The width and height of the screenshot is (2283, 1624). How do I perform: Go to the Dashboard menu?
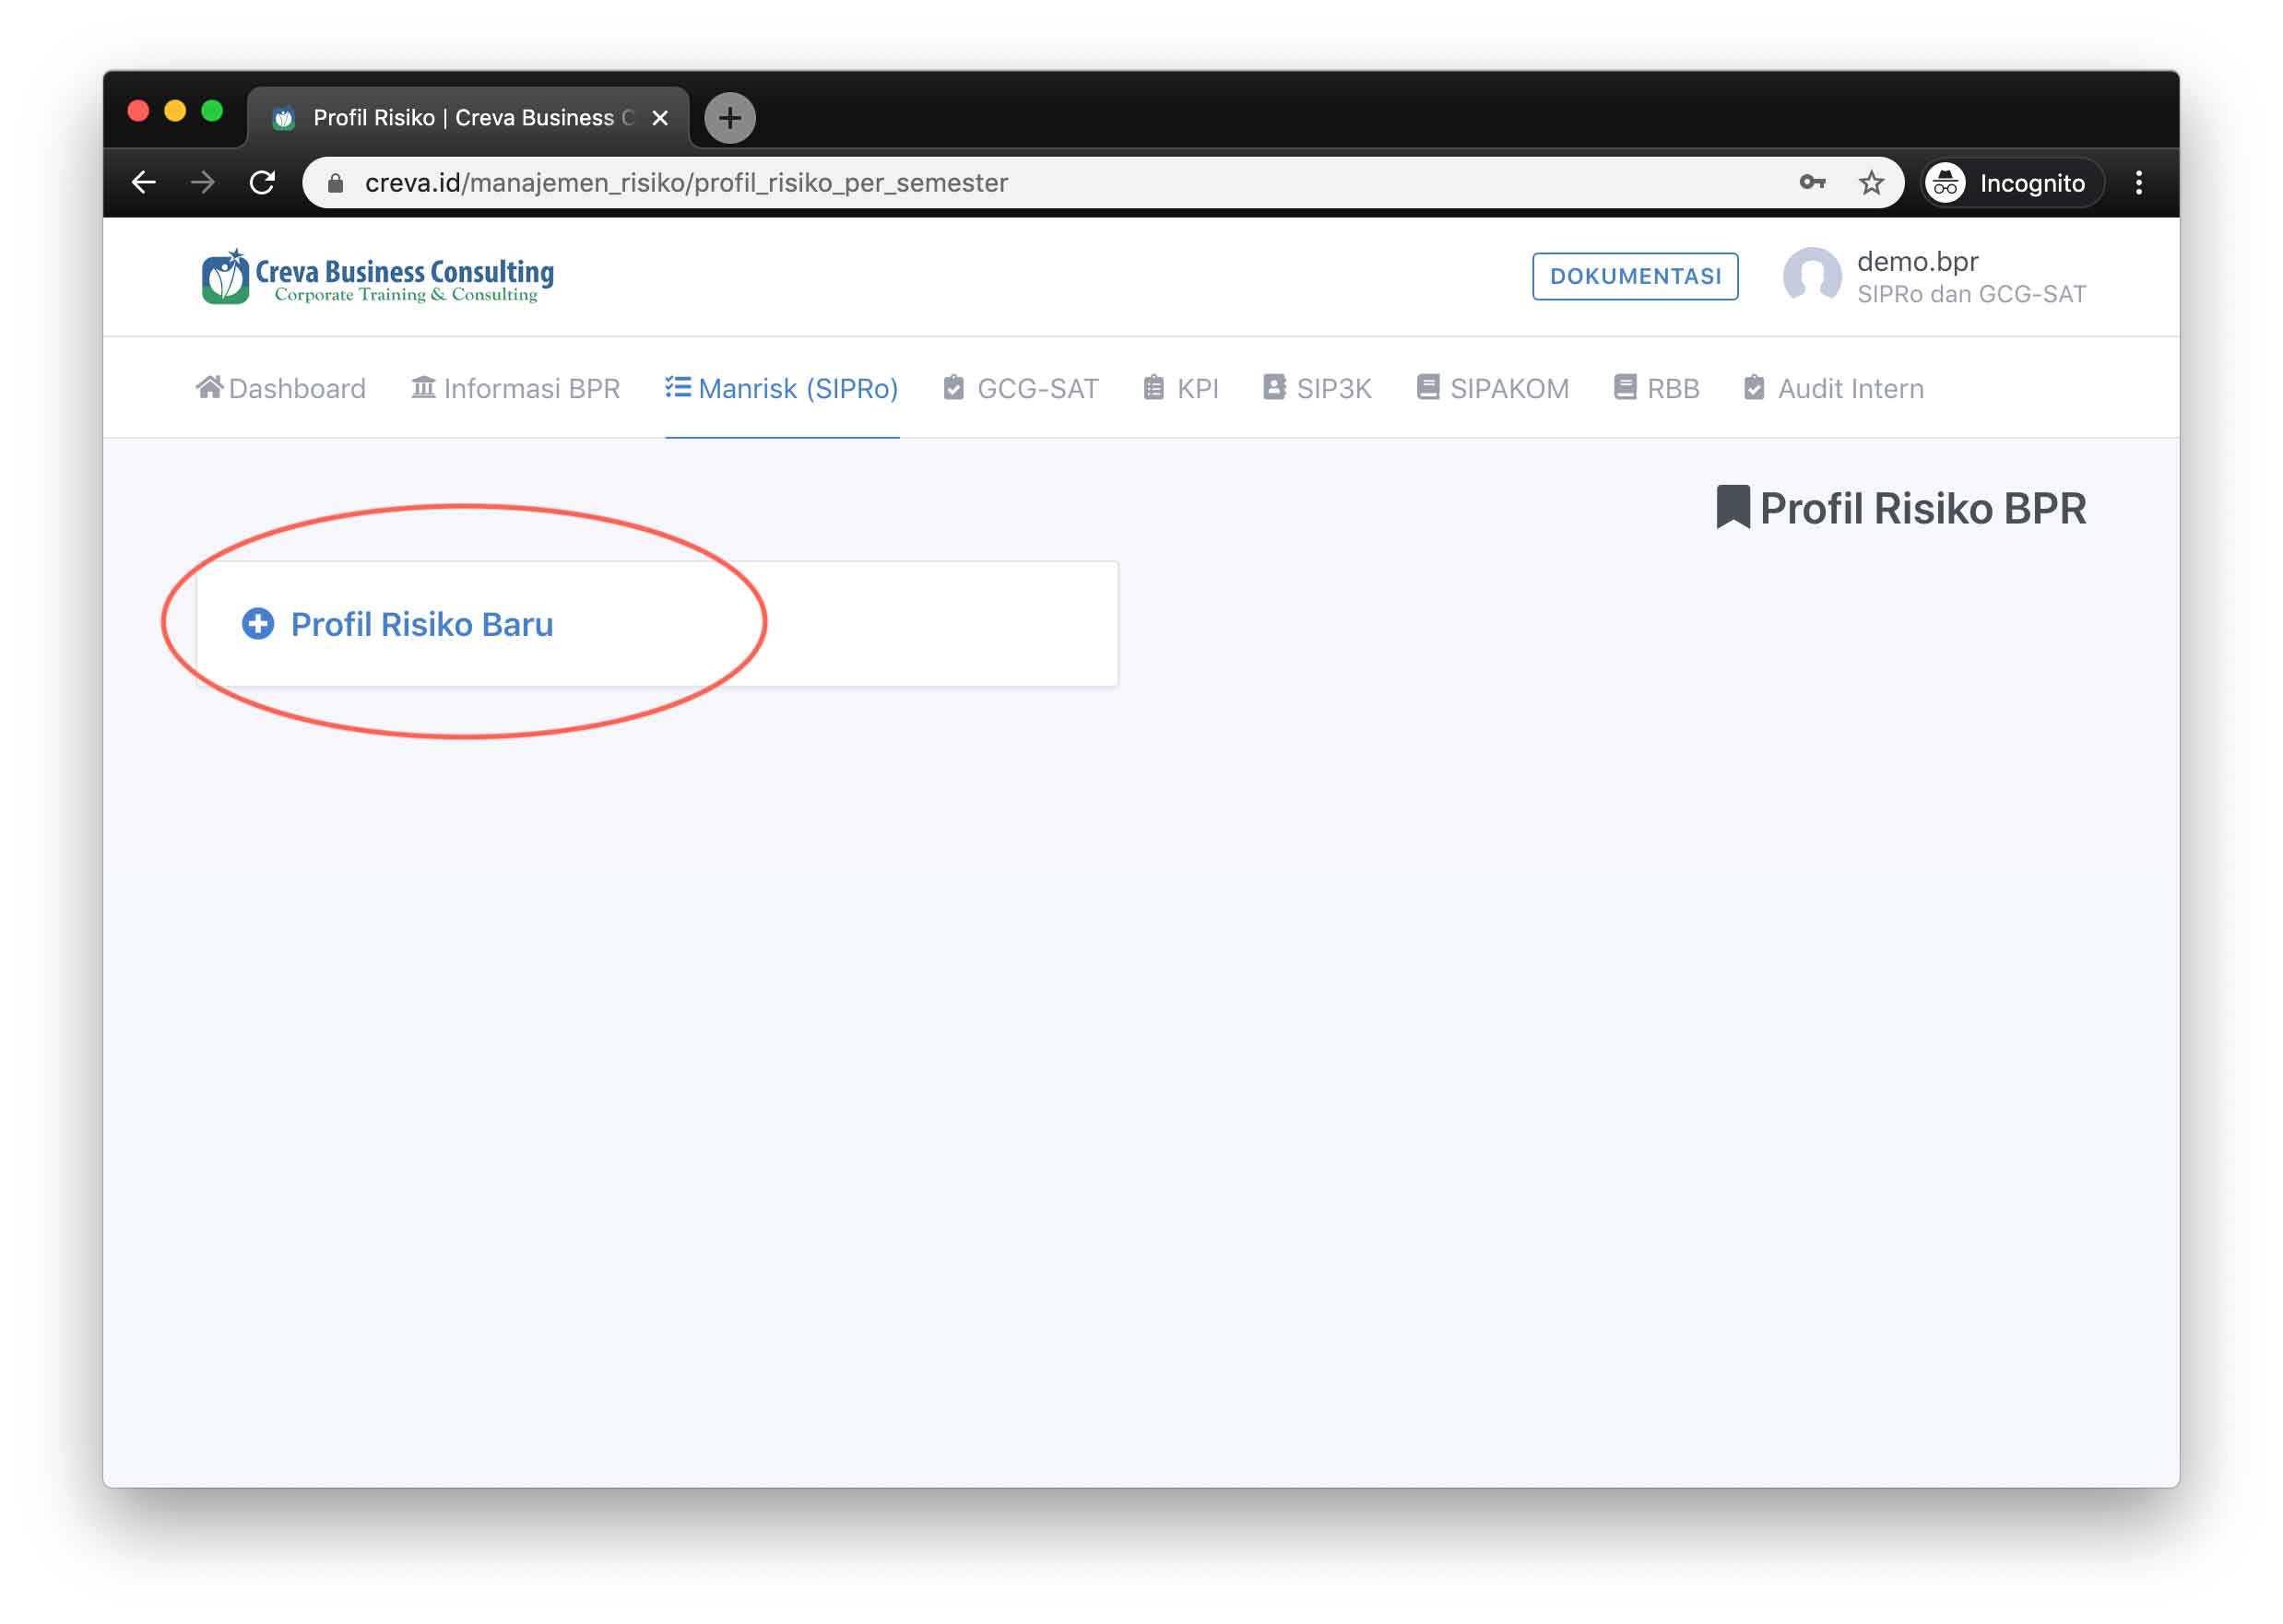click(x=281, y=388)
